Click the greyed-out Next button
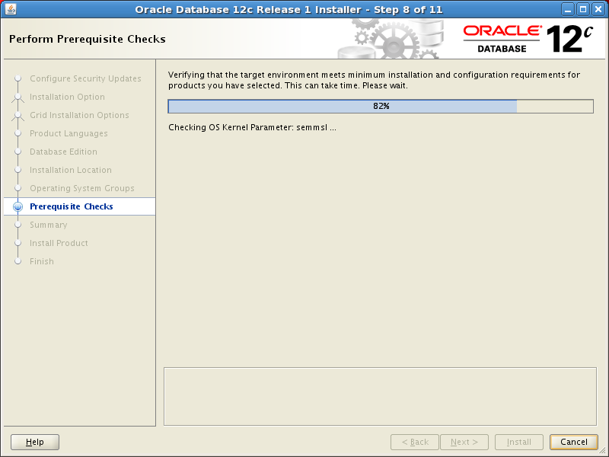 [x=464, y=442]
